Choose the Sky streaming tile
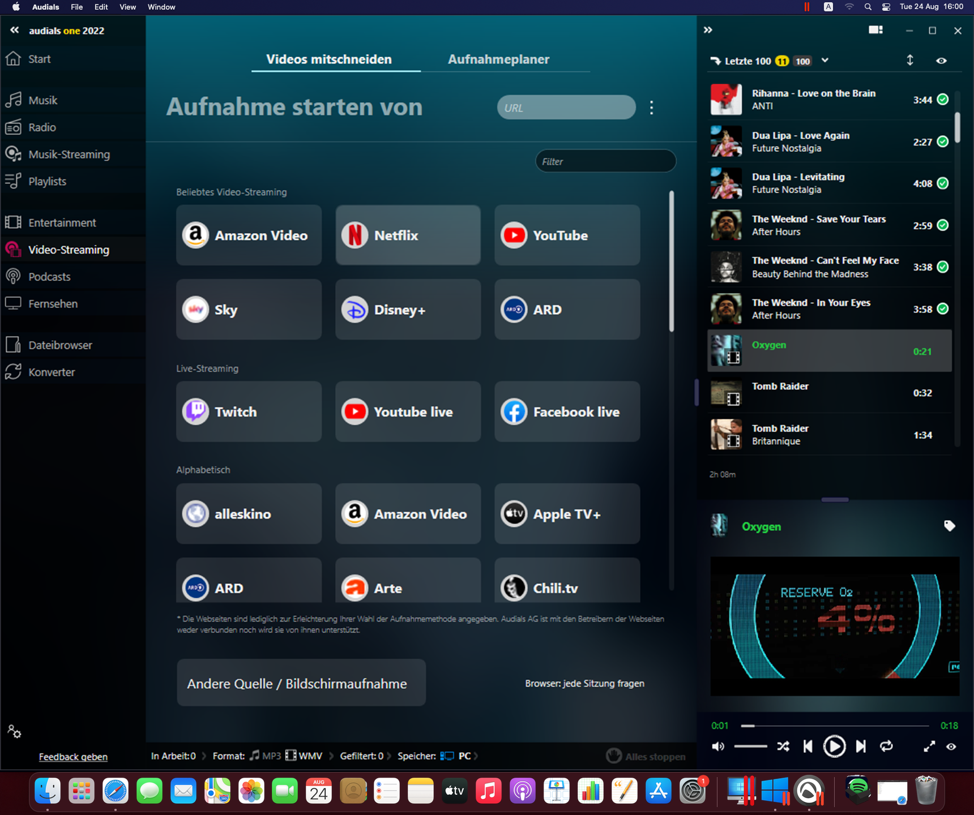The image size is (974, 815). coord(249,310)
